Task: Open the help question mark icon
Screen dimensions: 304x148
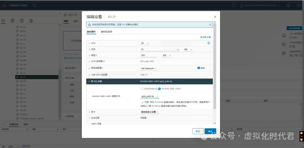Action: [298, 5]
